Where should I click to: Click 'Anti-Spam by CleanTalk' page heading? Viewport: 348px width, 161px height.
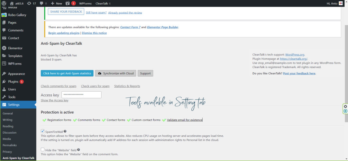[x=62, y=44]
